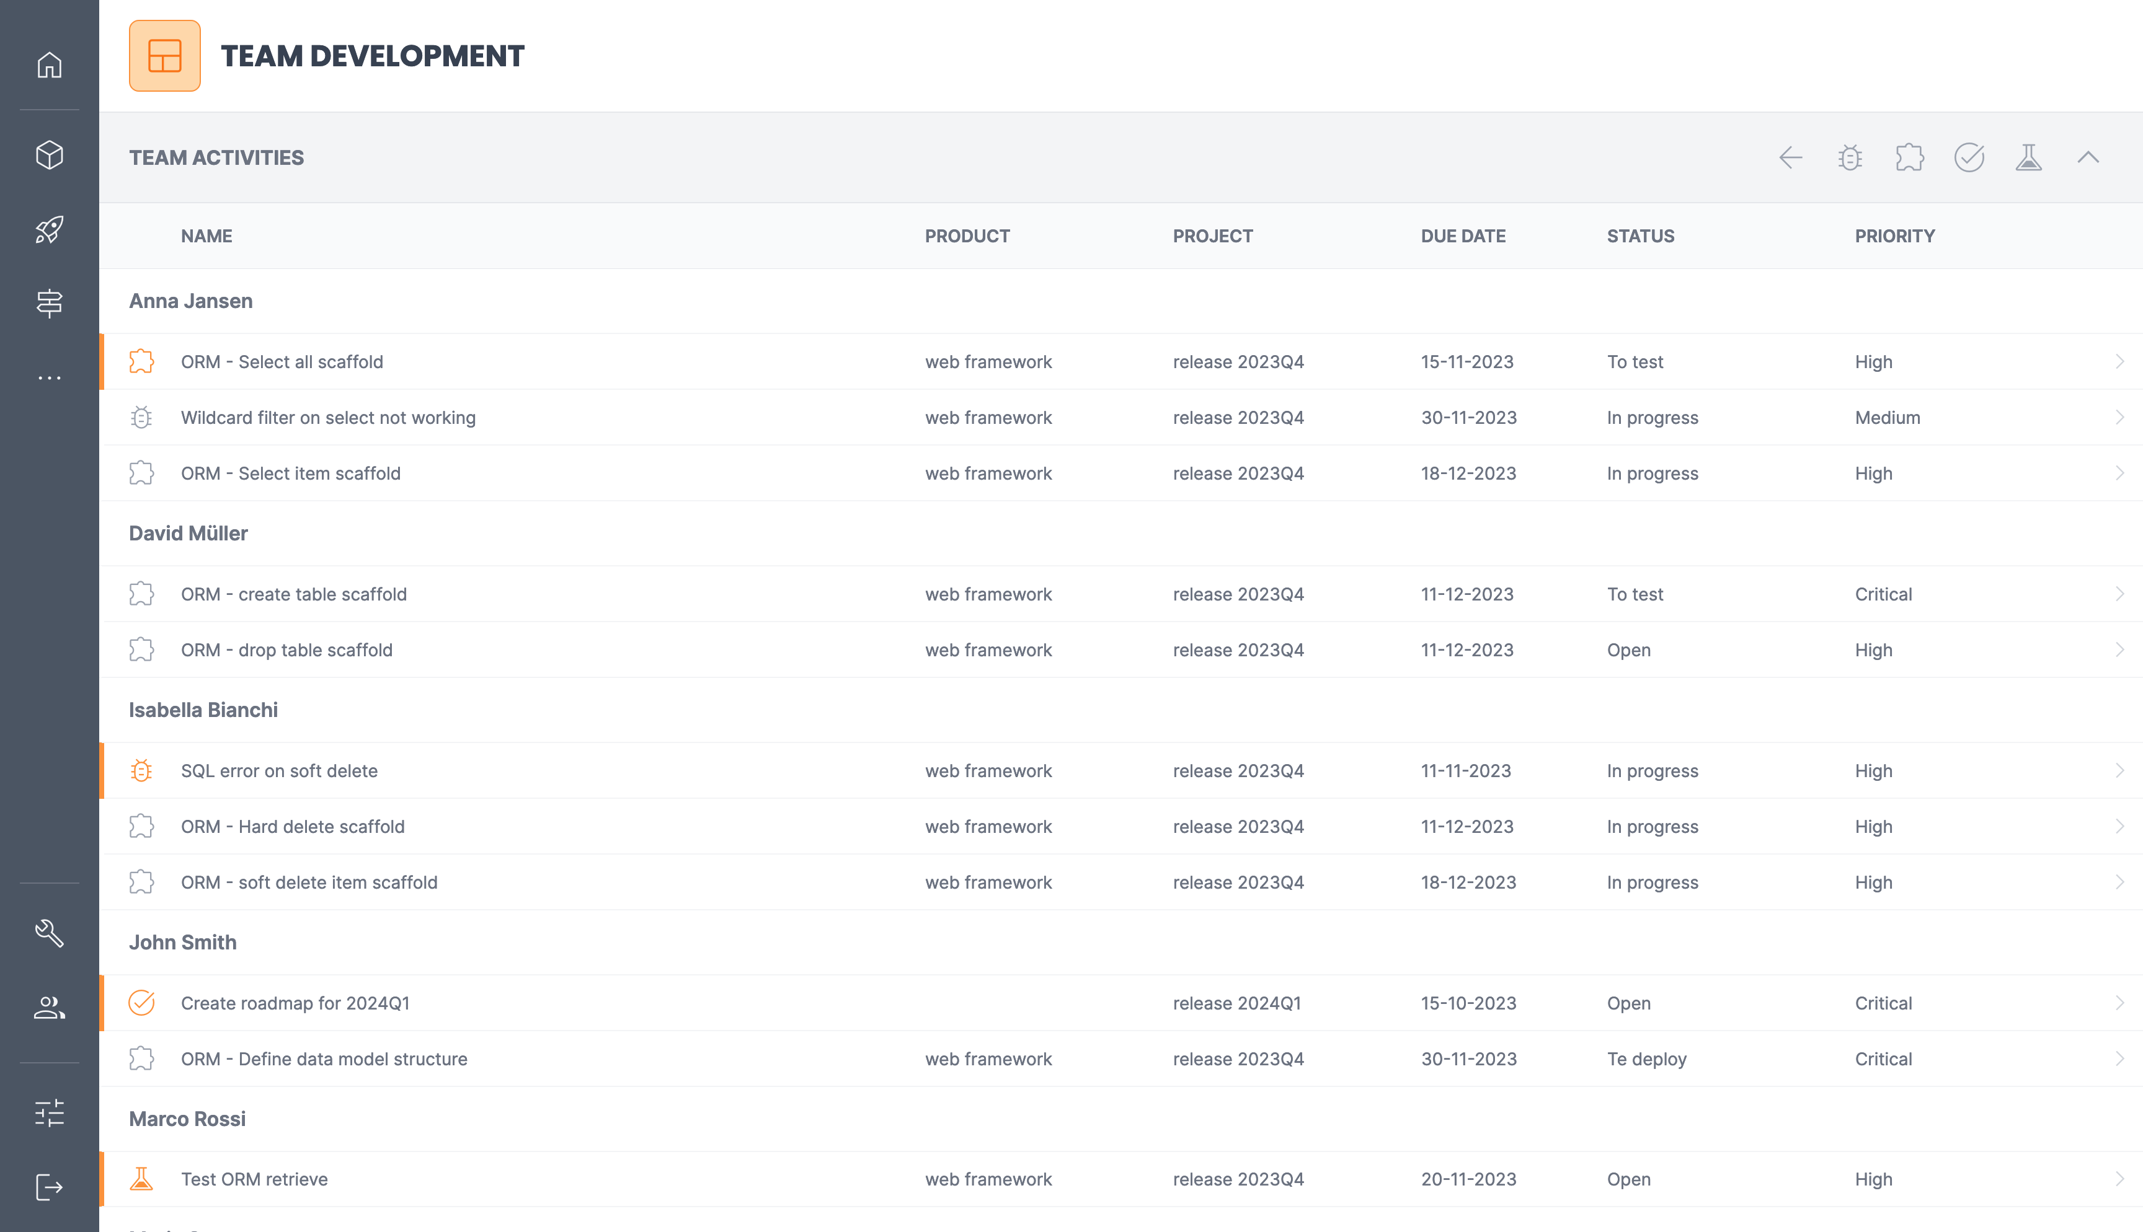Click puzzle icon of ORM - Hard delete scaffold

point(141,827)
